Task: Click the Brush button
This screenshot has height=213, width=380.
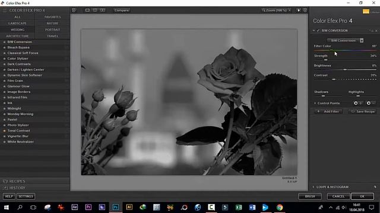Action: coord(310,196)
